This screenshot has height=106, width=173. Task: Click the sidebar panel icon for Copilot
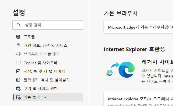click(18, 63)
